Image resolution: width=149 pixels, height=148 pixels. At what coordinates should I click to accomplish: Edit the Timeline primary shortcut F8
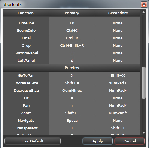pos(72,23)
